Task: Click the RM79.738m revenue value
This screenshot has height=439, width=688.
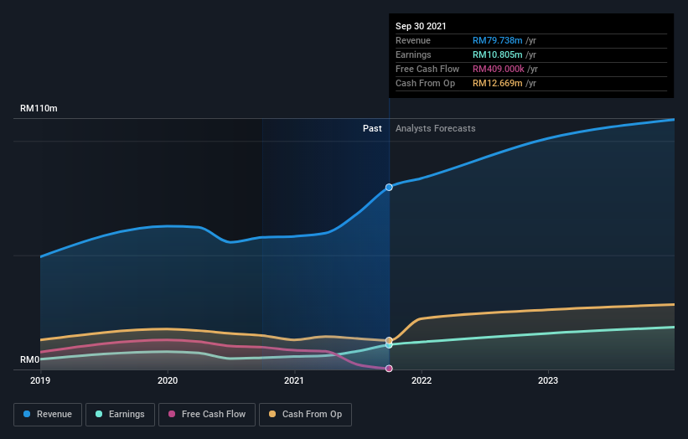Action: (497, 40)
